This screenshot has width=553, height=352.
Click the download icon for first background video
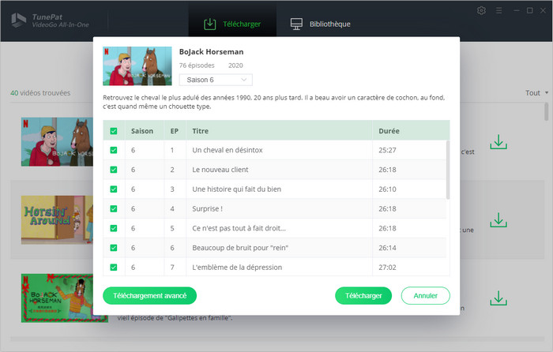498,142
